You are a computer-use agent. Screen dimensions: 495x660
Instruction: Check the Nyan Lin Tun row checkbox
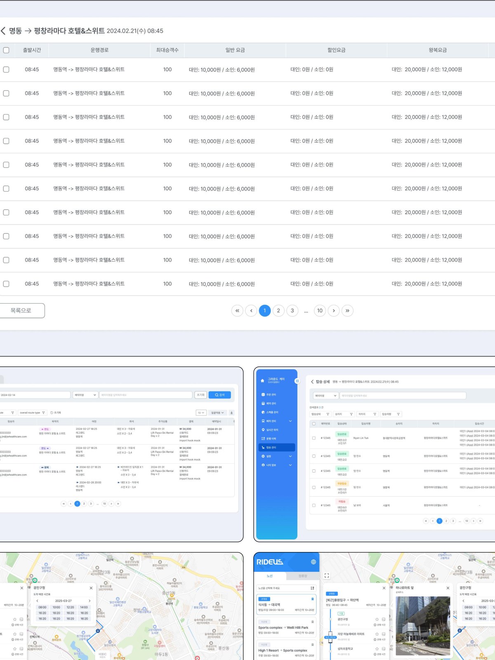314,438
